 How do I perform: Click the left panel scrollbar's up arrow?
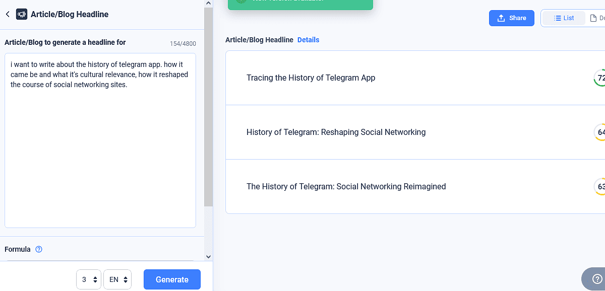coord(209,4)
